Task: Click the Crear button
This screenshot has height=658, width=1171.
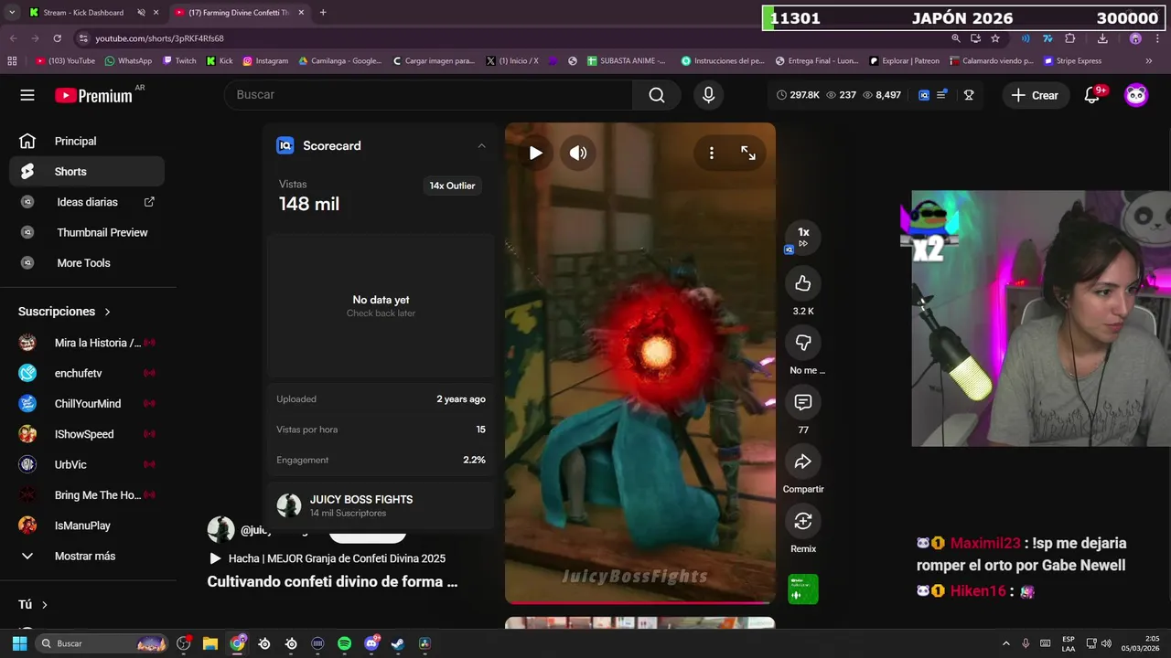Action: tap(1036, 95)
